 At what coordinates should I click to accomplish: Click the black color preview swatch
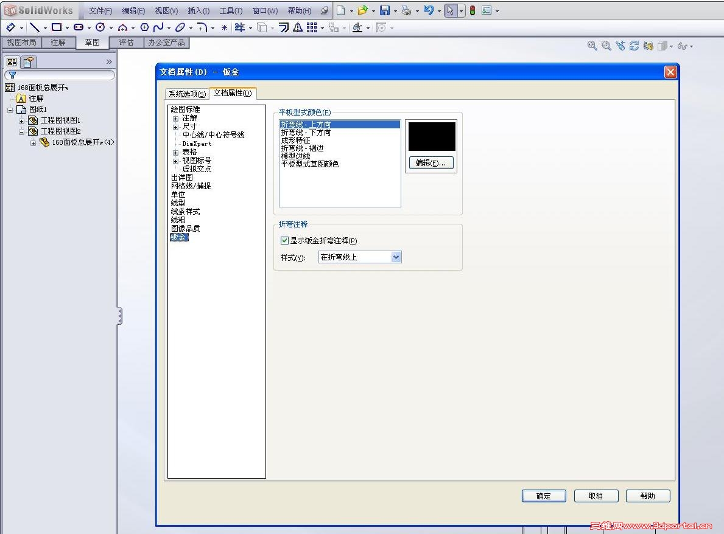click(432, 136)
